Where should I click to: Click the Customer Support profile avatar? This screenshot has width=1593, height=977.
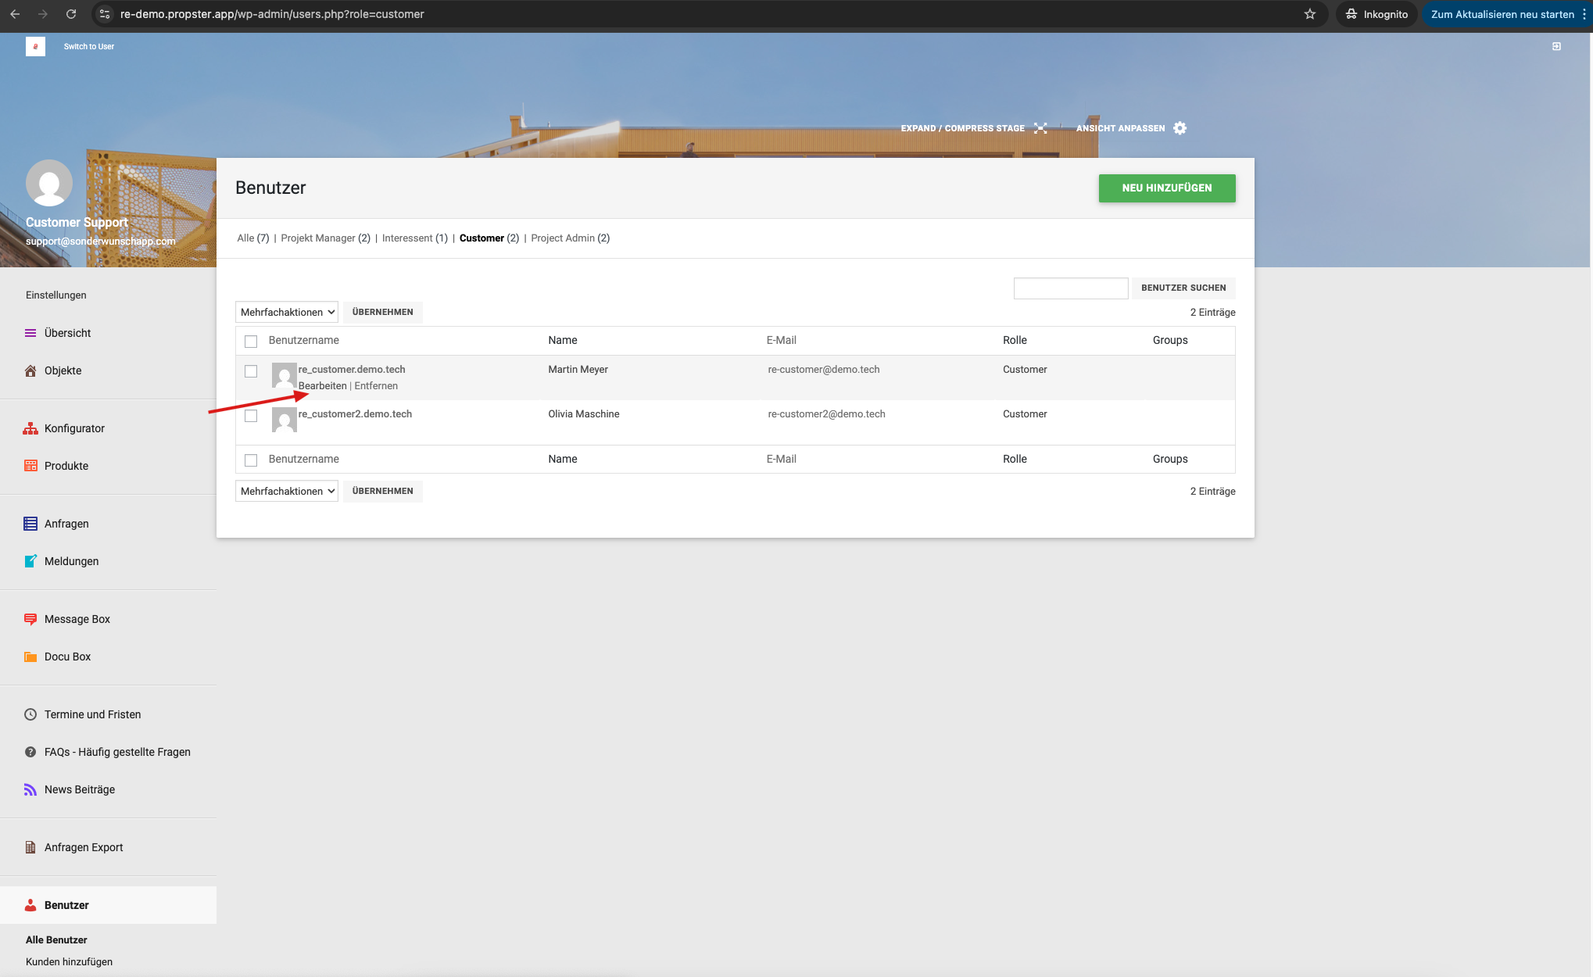point(49,184)
